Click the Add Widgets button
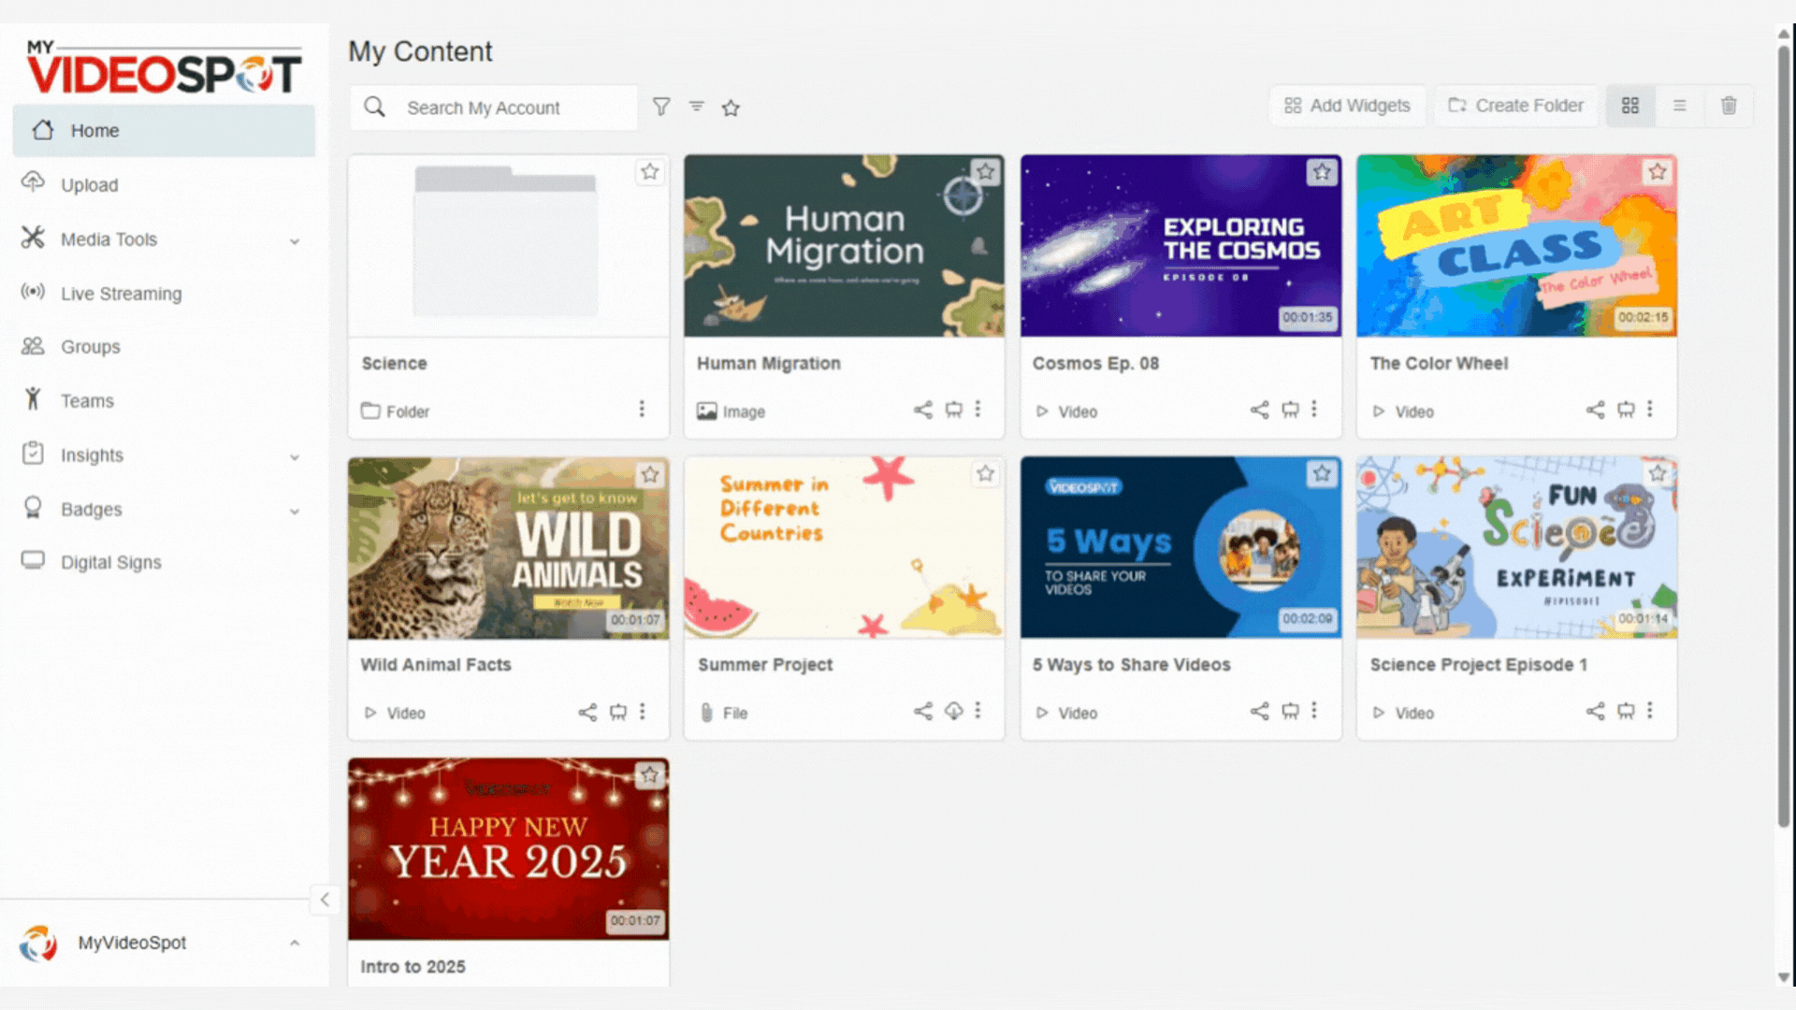Screen dimensions: 1796x1010 coord(1347,106)
